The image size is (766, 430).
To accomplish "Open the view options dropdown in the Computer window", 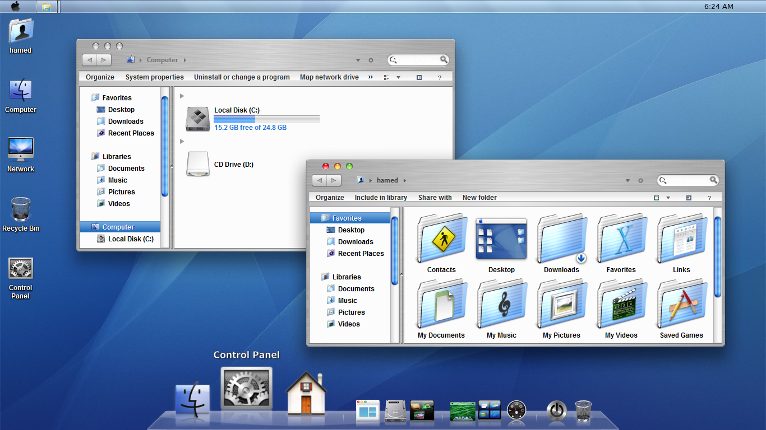I will (x=398, y=77).
